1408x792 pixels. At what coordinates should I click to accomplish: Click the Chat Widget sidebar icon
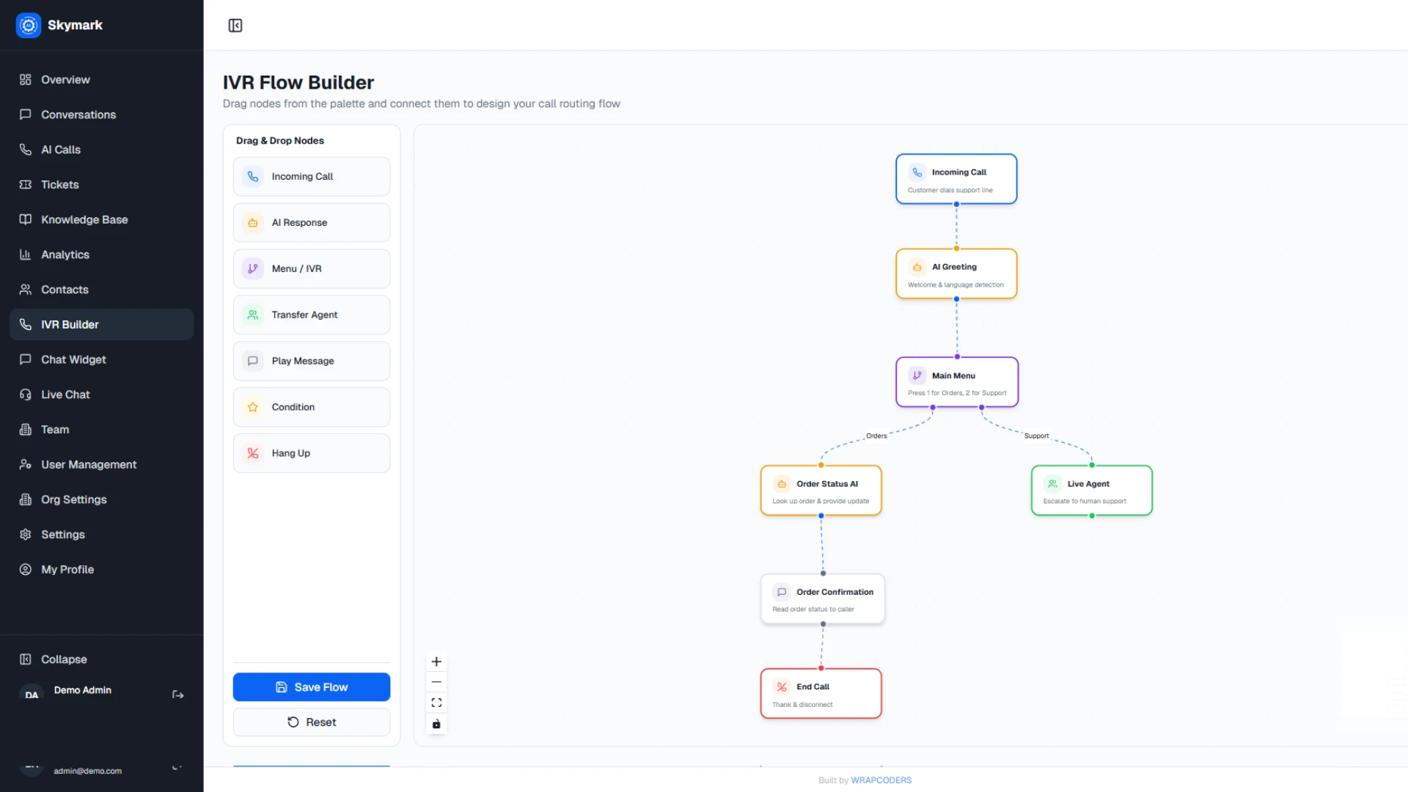tap(26, 359)
